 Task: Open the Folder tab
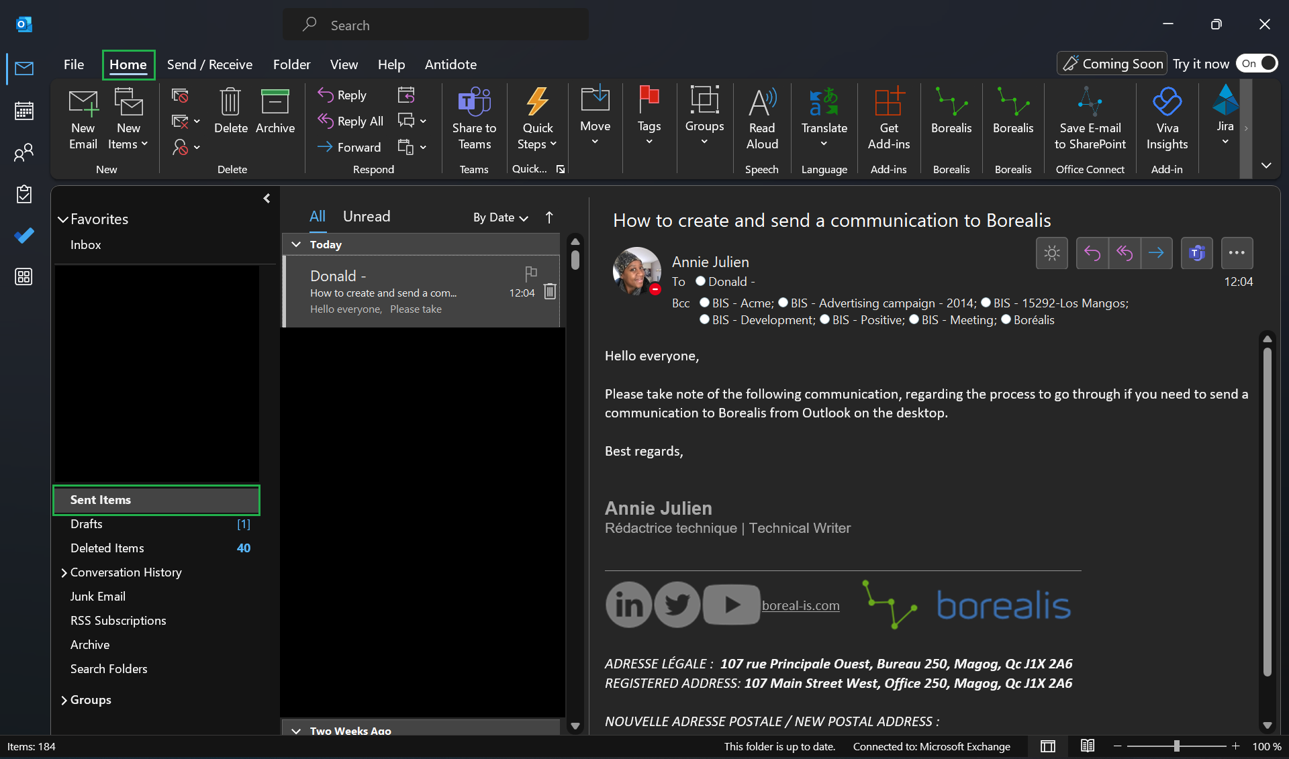(291, 64)
